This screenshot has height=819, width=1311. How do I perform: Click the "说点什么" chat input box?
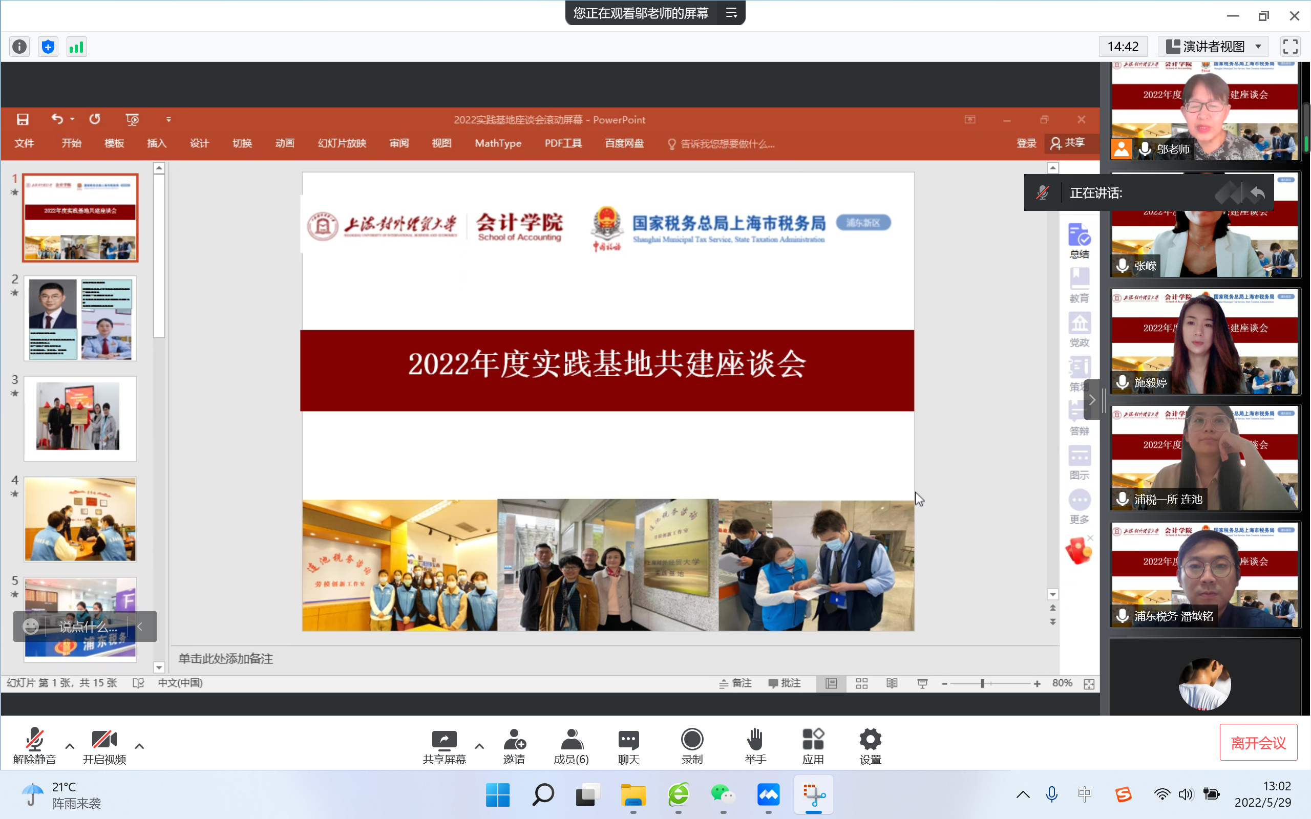(87, 627)
